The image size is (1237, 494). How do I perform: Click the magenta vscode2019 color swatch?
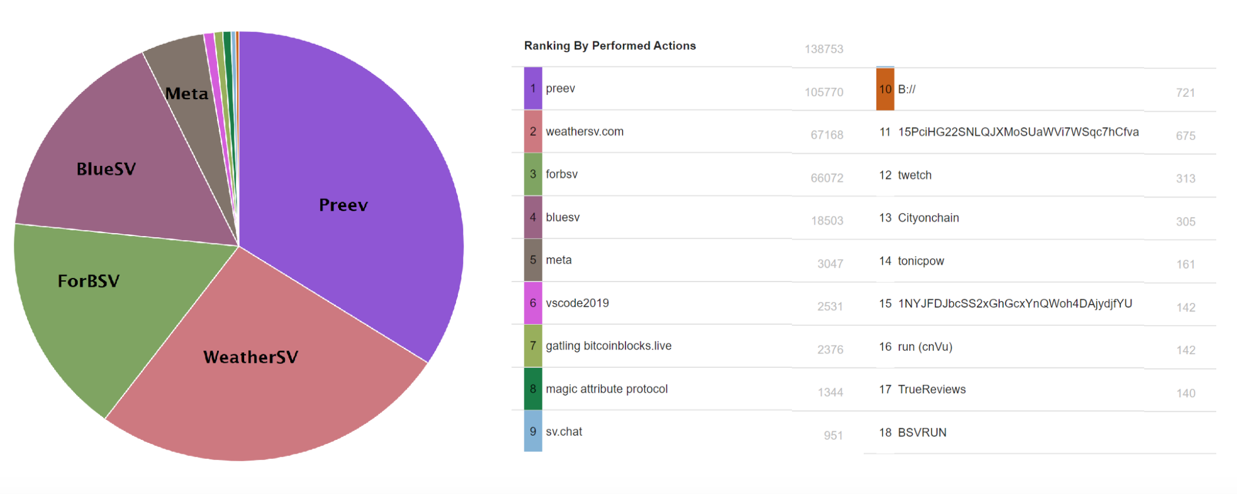(533, 303)
